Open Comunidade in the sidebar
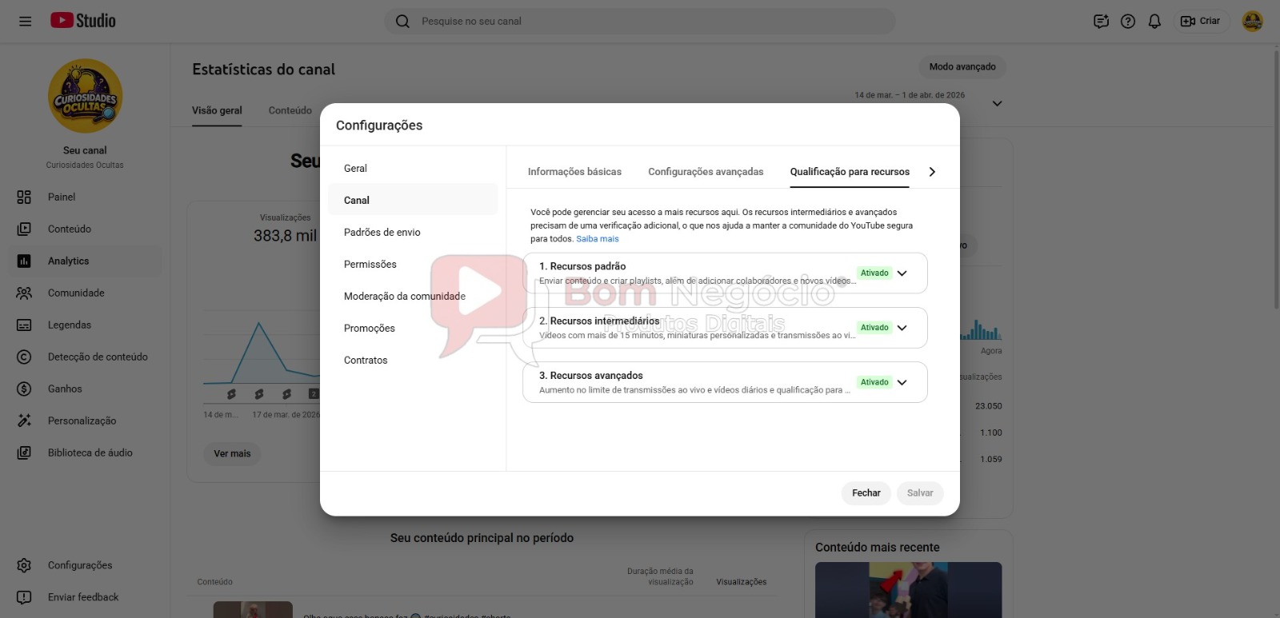 click(x=85, y=293)
